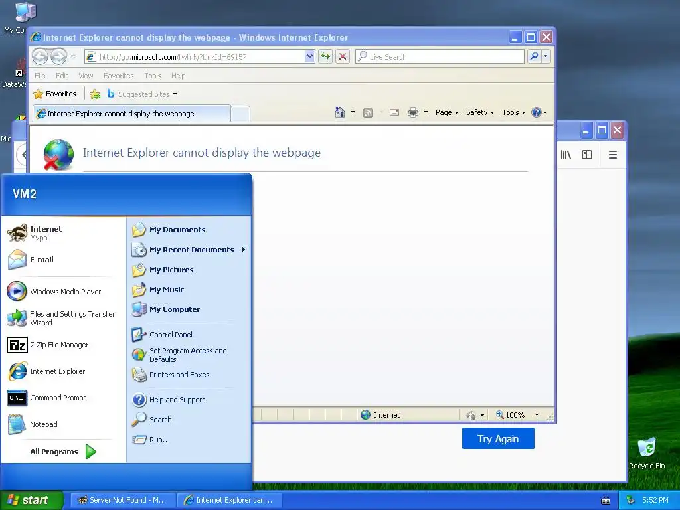Open the Tools dropdown on command bar
The height and width of the screenshot is (510, 680).
coord(513,112)
